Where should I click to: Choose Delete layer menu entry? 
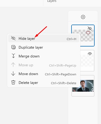tap(44, 83)
